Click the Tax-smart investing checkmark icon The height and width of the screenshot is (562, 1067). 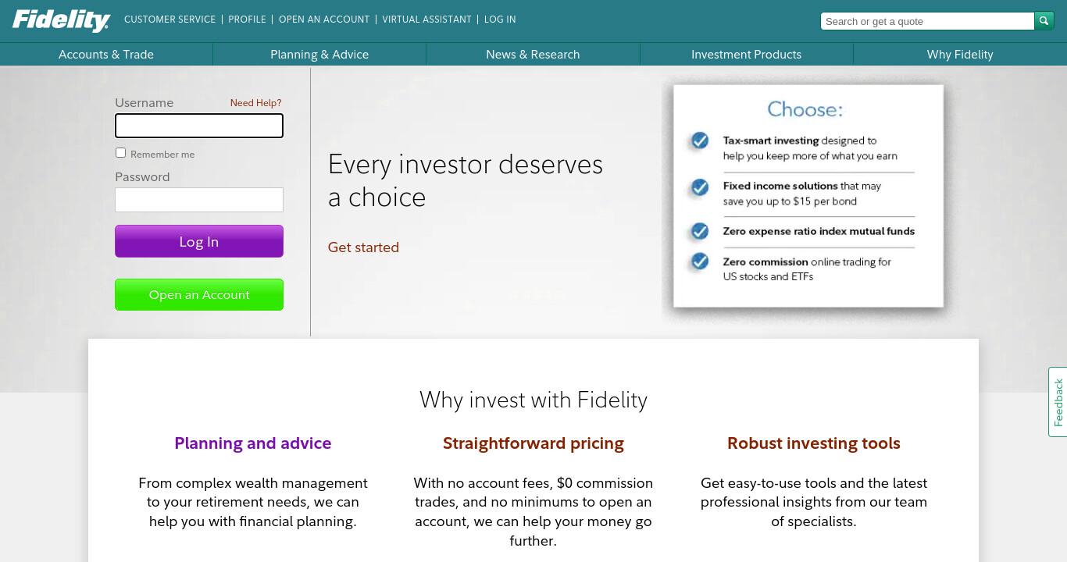point(700,140)
